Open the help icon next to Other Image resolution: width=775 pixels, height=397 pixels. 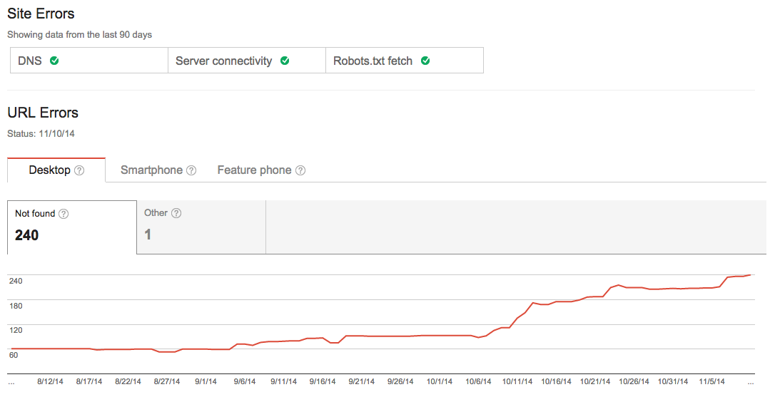[x=176, y=213]
